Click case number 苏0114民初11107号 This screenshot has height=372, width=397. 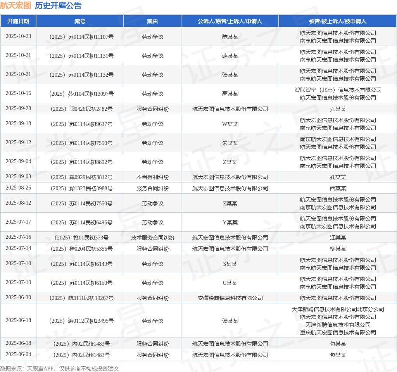[x=81, y=37]
